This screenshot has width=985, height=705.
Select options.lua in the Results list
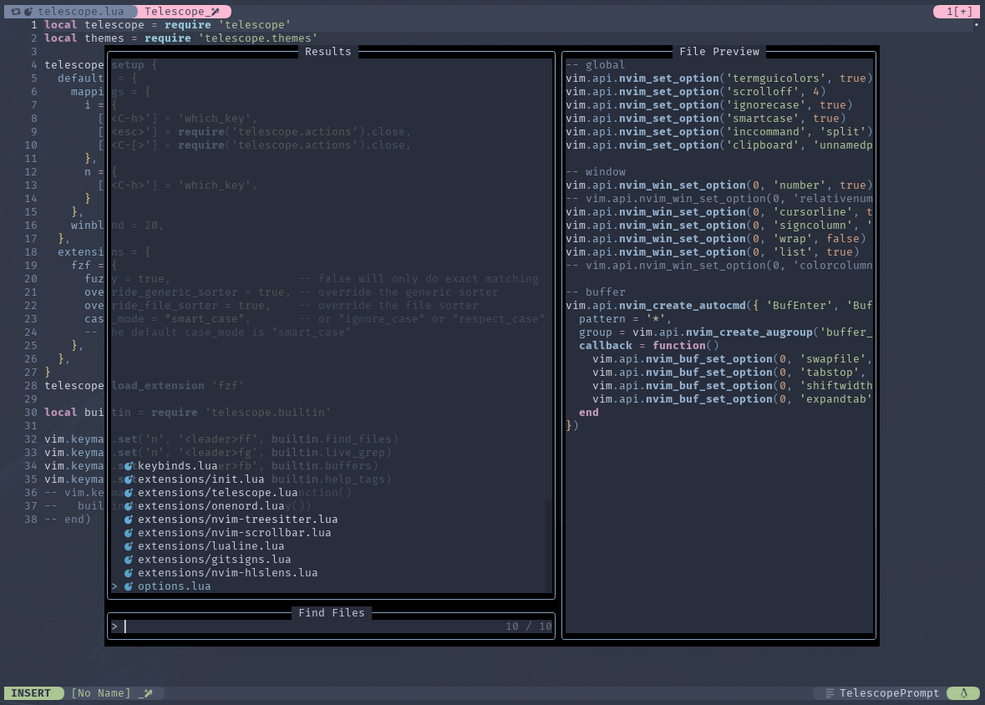(x=174, y=586)
